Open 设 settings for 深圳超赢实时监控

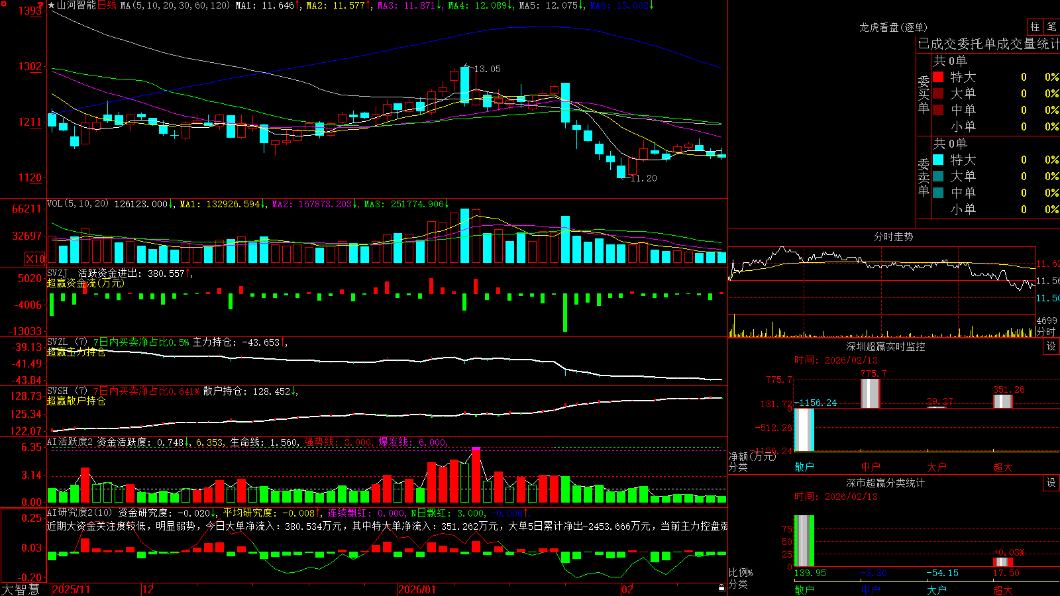(x=1051, y=346)
